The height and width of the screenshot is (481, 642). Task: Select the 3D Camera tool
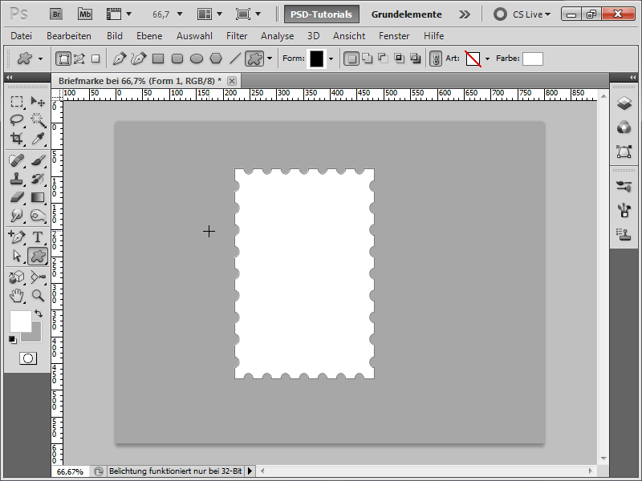coord(38,277)
